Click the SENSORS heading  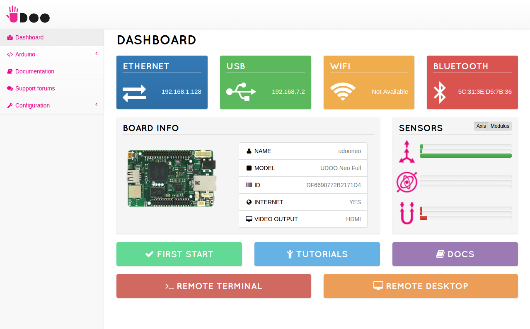(x=421, y=128)
